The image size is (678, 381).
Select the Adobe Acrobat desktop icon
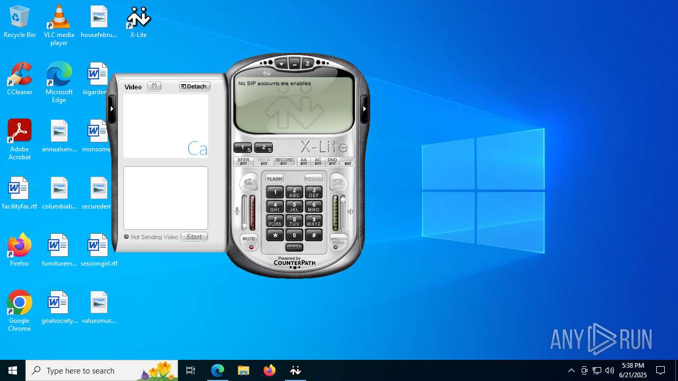coord(20,140)
